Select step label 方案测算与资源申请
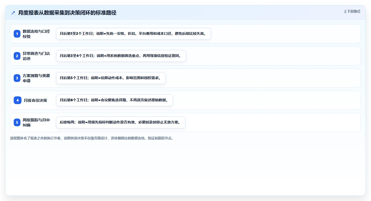The height and width of the screenshot is (201, 371). (36, 78)
